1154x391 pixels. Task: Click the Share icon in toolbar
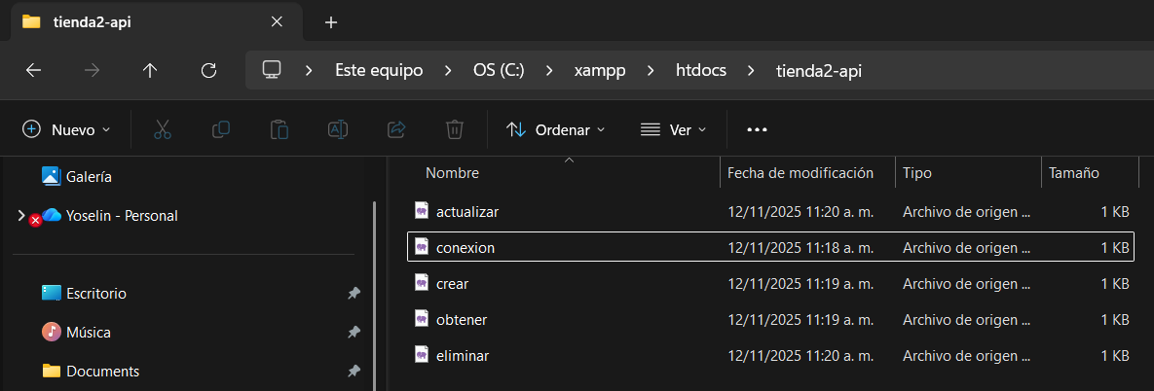point(396,130)
